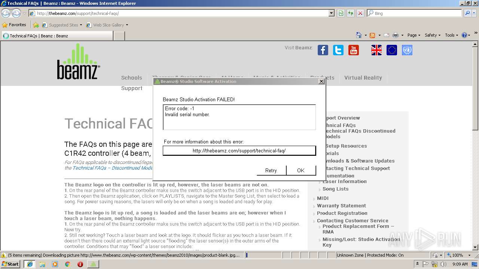Click the Bing search input box
This screenshot has width=479, height=269.
(414, 13)
